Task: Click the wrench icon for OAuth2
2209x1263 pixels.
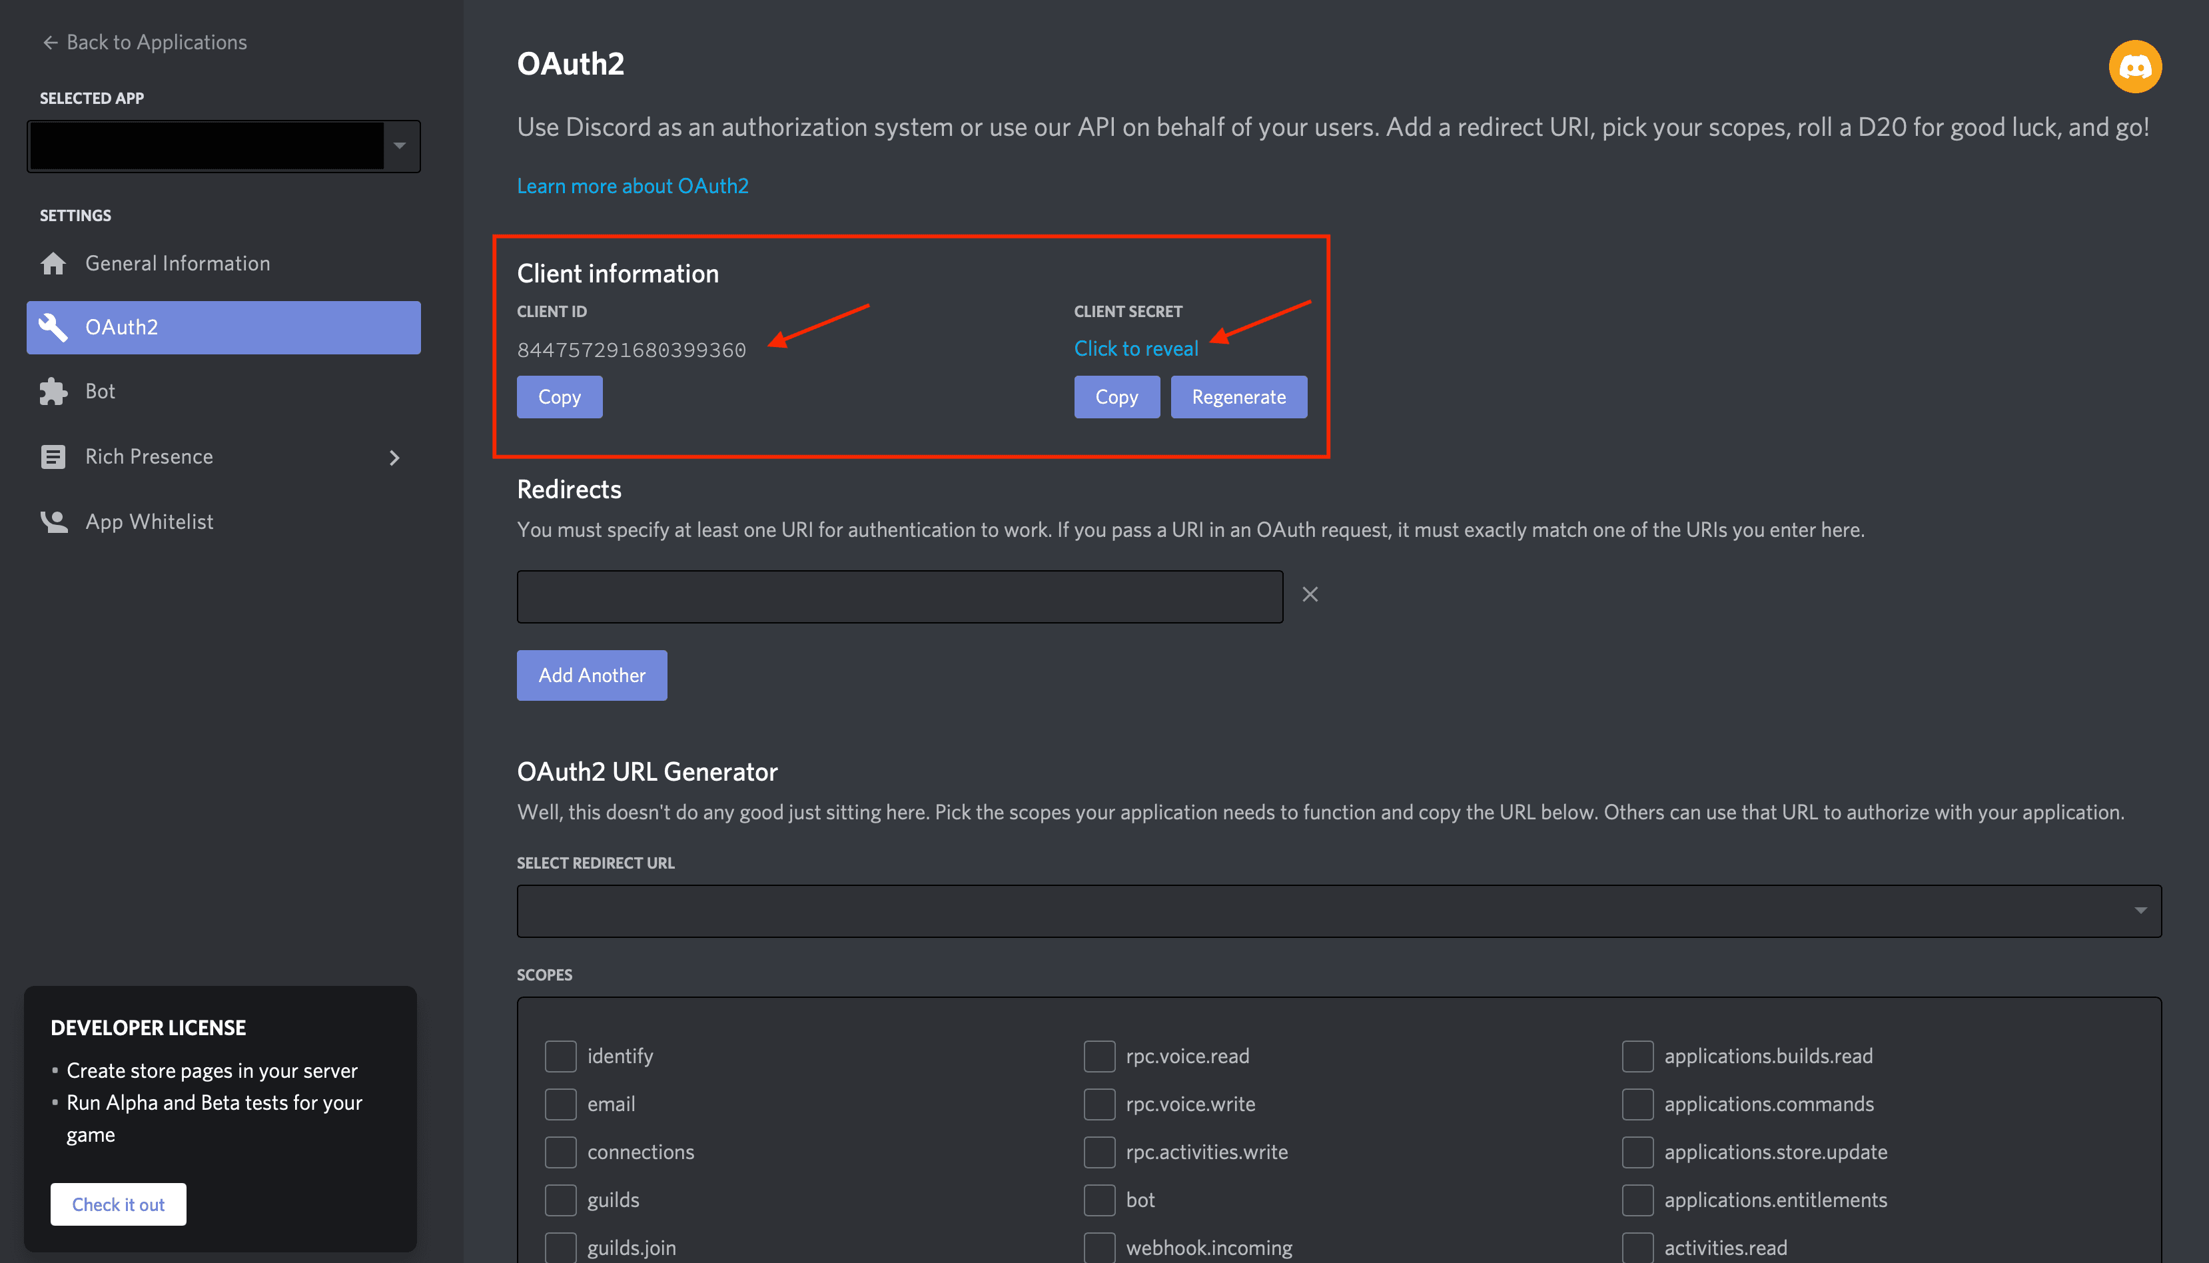Action: click(x=54, y=328)
